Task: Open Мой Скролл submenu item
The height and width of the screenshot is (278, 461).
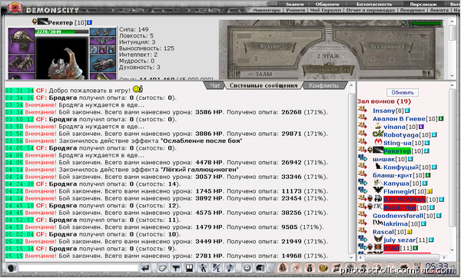Action: tap(325, 10)
